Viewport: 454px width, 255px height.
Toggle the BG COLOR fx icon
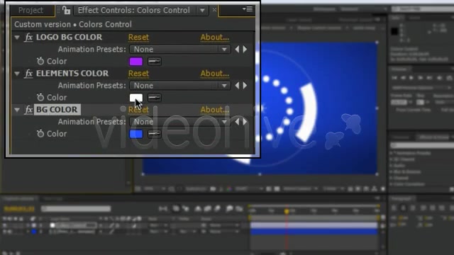coord(28,110)
